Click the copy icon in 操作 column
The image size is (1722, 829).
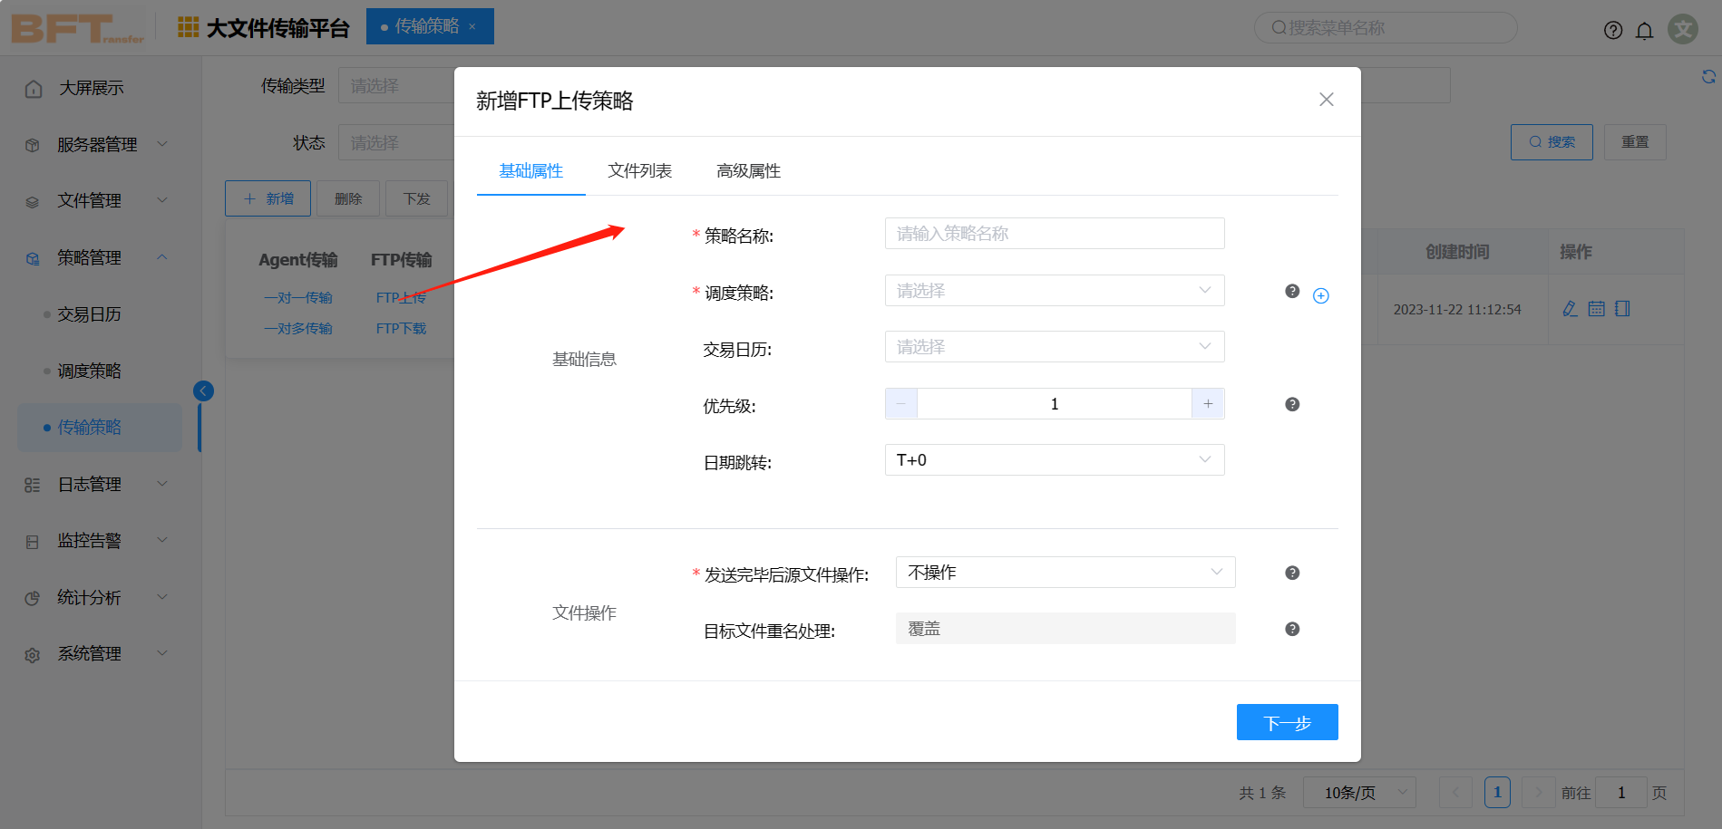point(1622,309)
